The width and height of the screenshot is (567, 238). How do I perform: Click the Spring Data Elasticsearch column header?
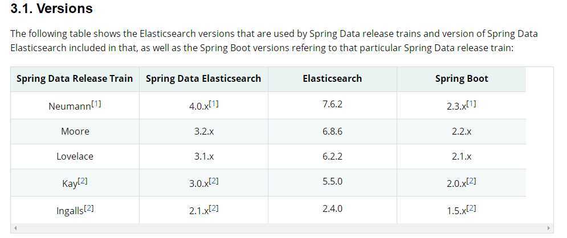[203, 79]
